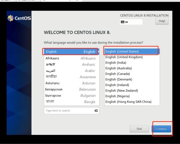
Task: Select the Bulgarian language row
Action: [x=72, y=95]
